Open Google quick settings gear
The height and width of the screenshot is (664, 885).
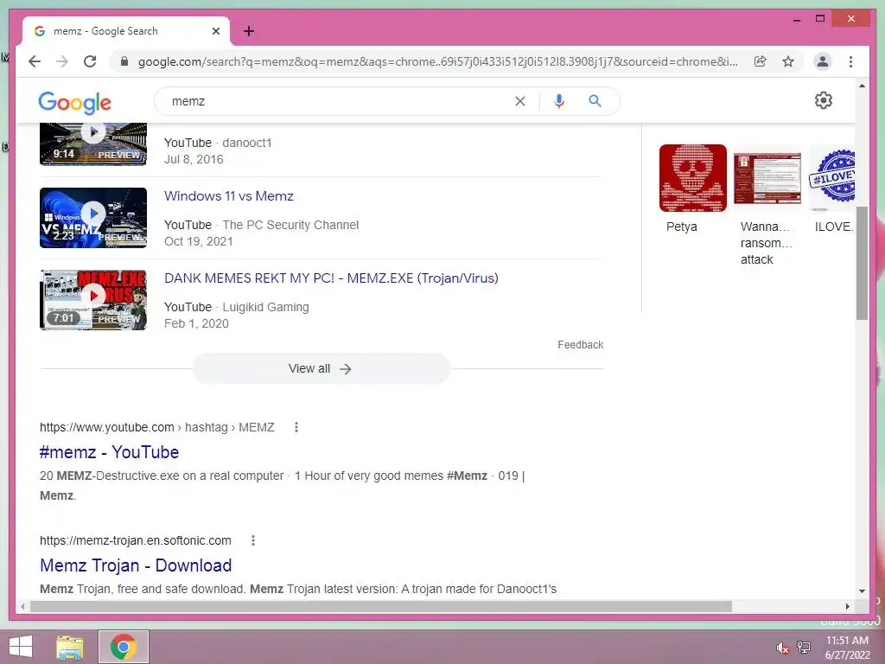[824, 100]
